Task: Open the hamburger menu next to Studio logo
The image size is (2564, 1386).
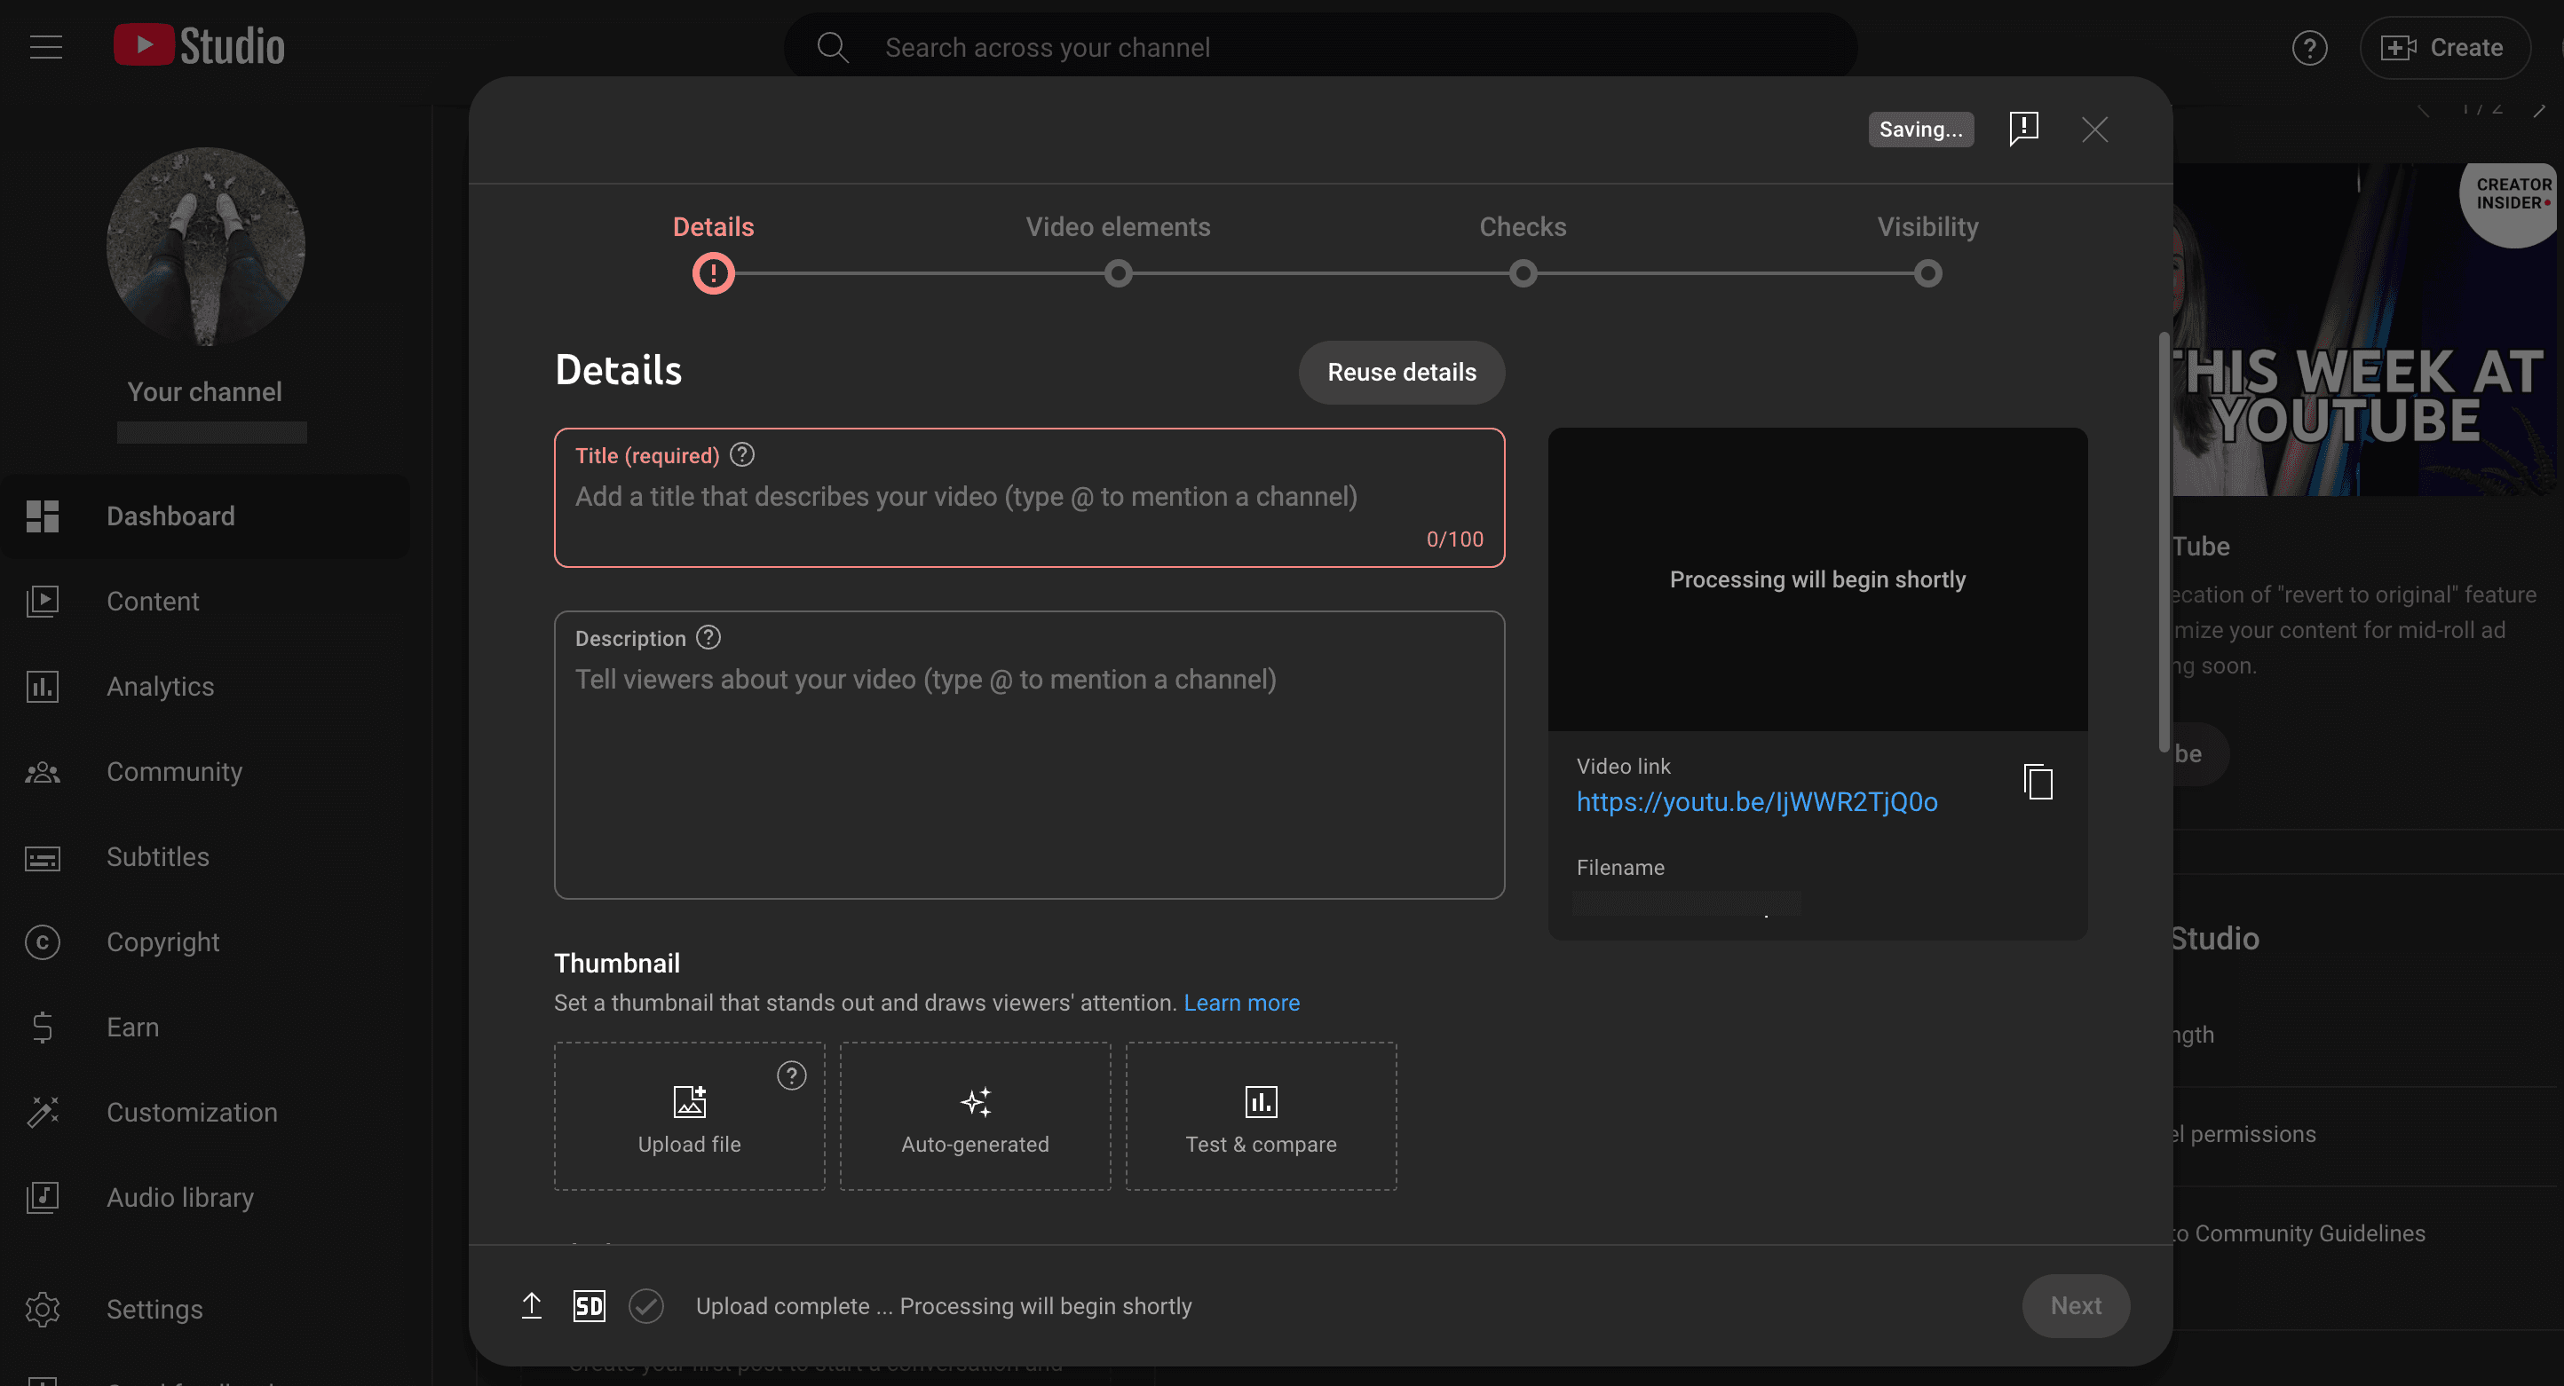Action: tap(46, 47)
